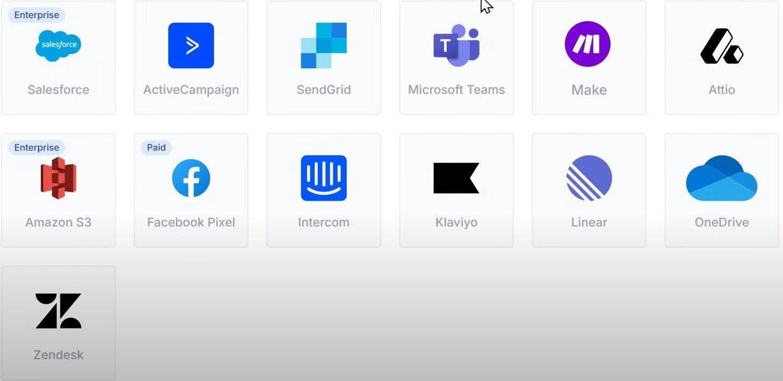Screen dimensions: 783x381
Task: Click the "Microsoft Teams" text label
Action: tap(456, 90)
